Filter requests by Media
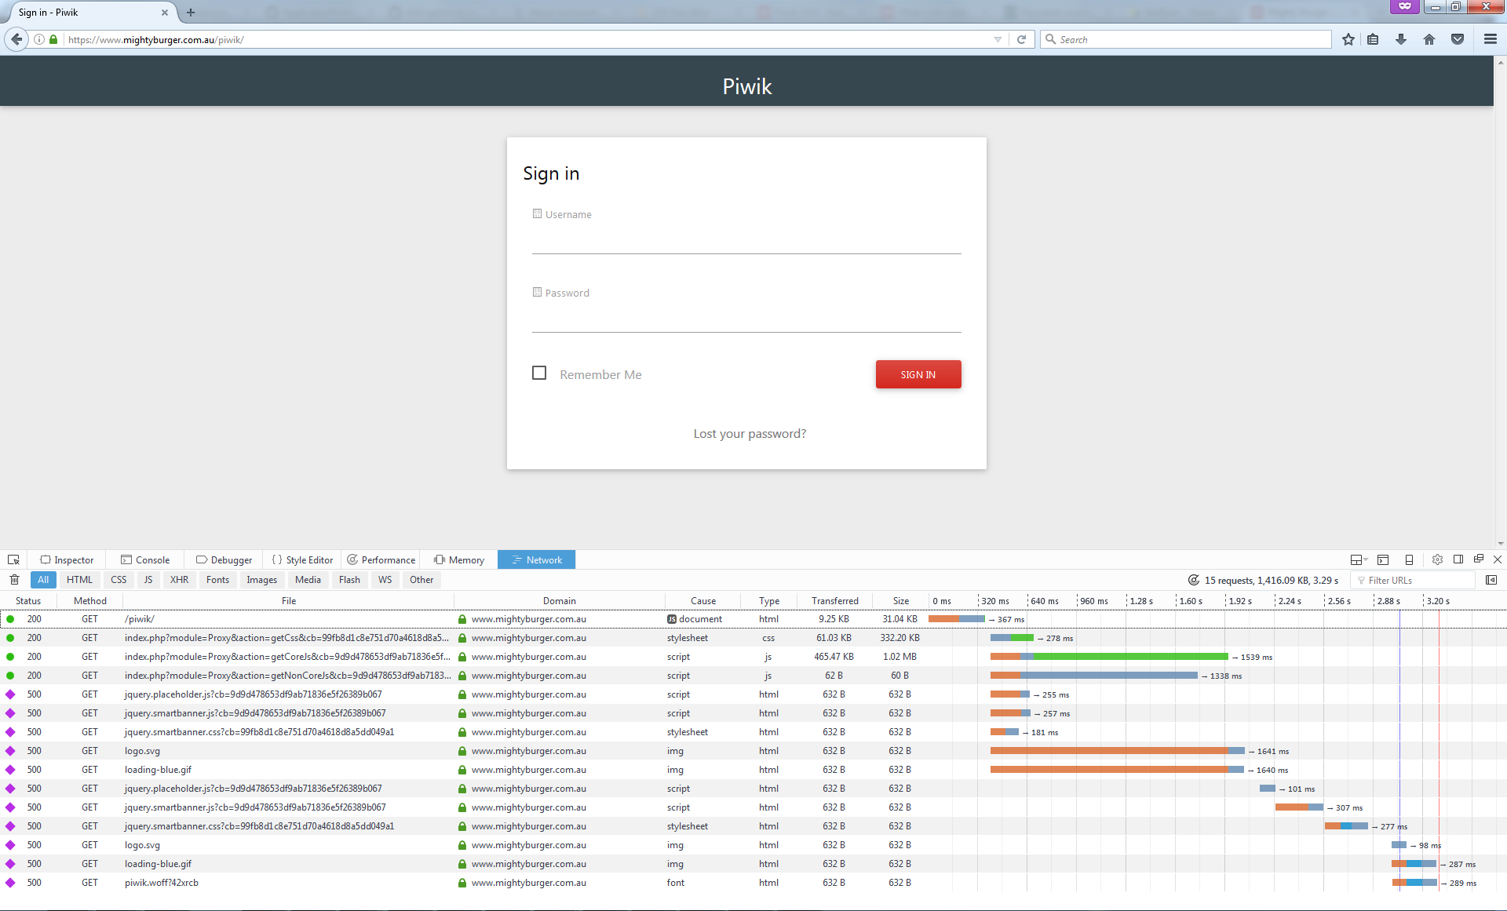This screenshot has height=911, width=1507. click(x=308, y=580)
